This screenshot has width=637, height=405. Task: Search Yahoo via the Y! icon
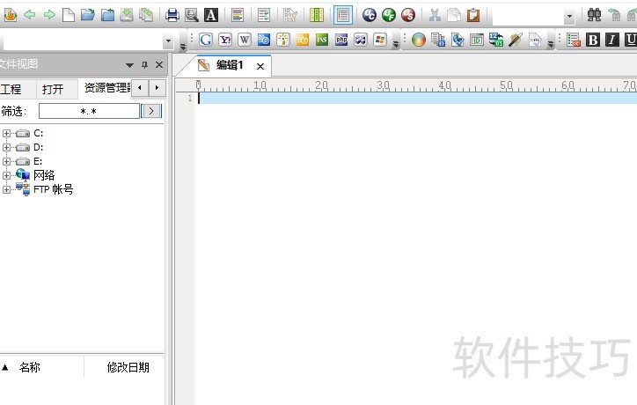[x=225, y=40]
